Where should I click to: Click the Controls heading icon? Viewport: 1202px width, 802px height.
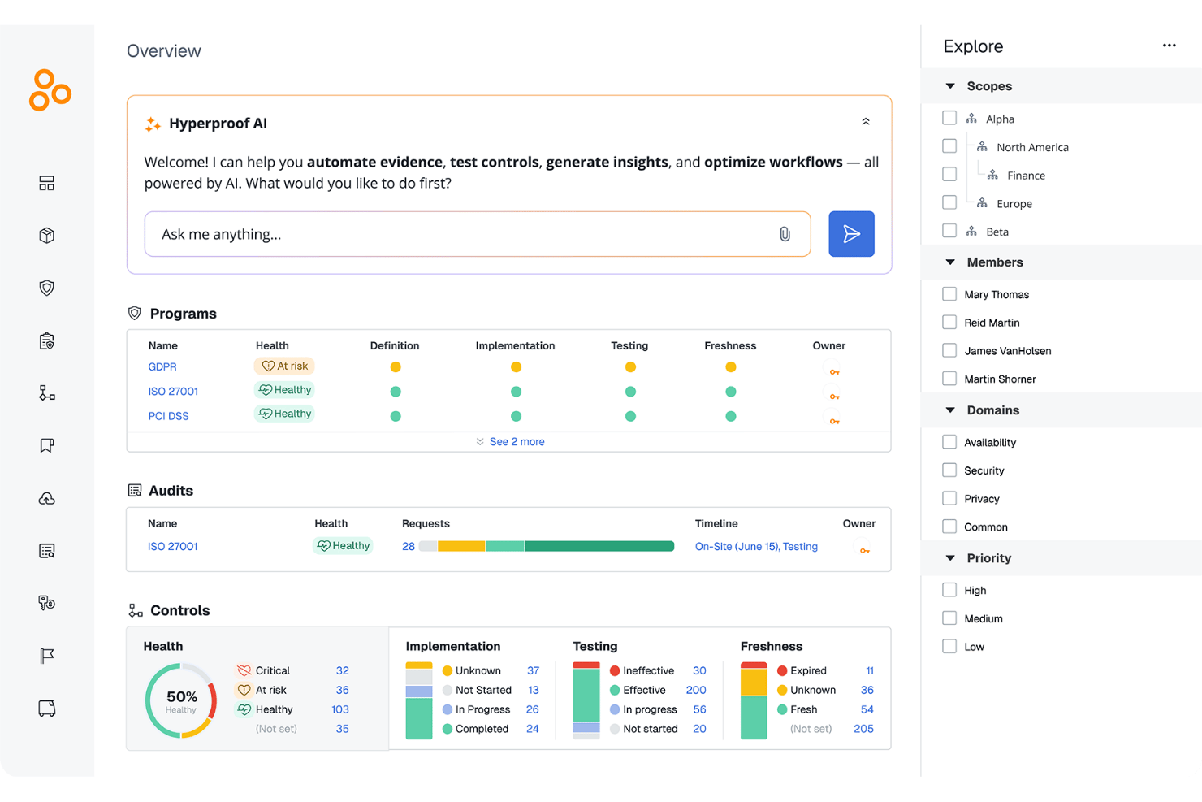(136, 610)
